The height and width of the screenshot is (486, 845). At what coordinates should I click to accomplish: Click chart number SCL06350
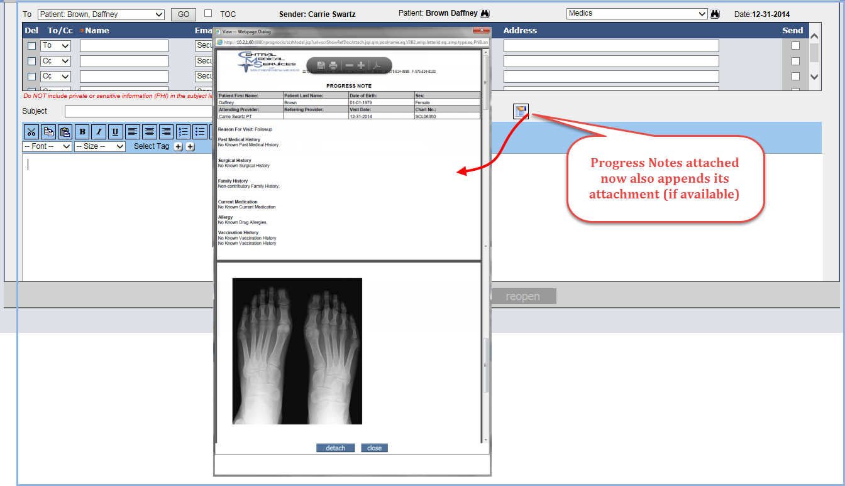coord(426,116)
